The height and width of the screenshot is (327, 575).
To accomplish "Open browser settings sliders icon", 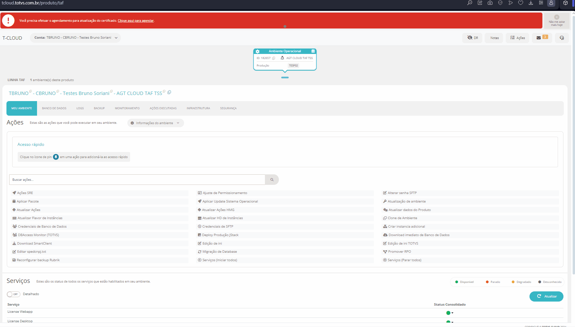I will (541, 3).
